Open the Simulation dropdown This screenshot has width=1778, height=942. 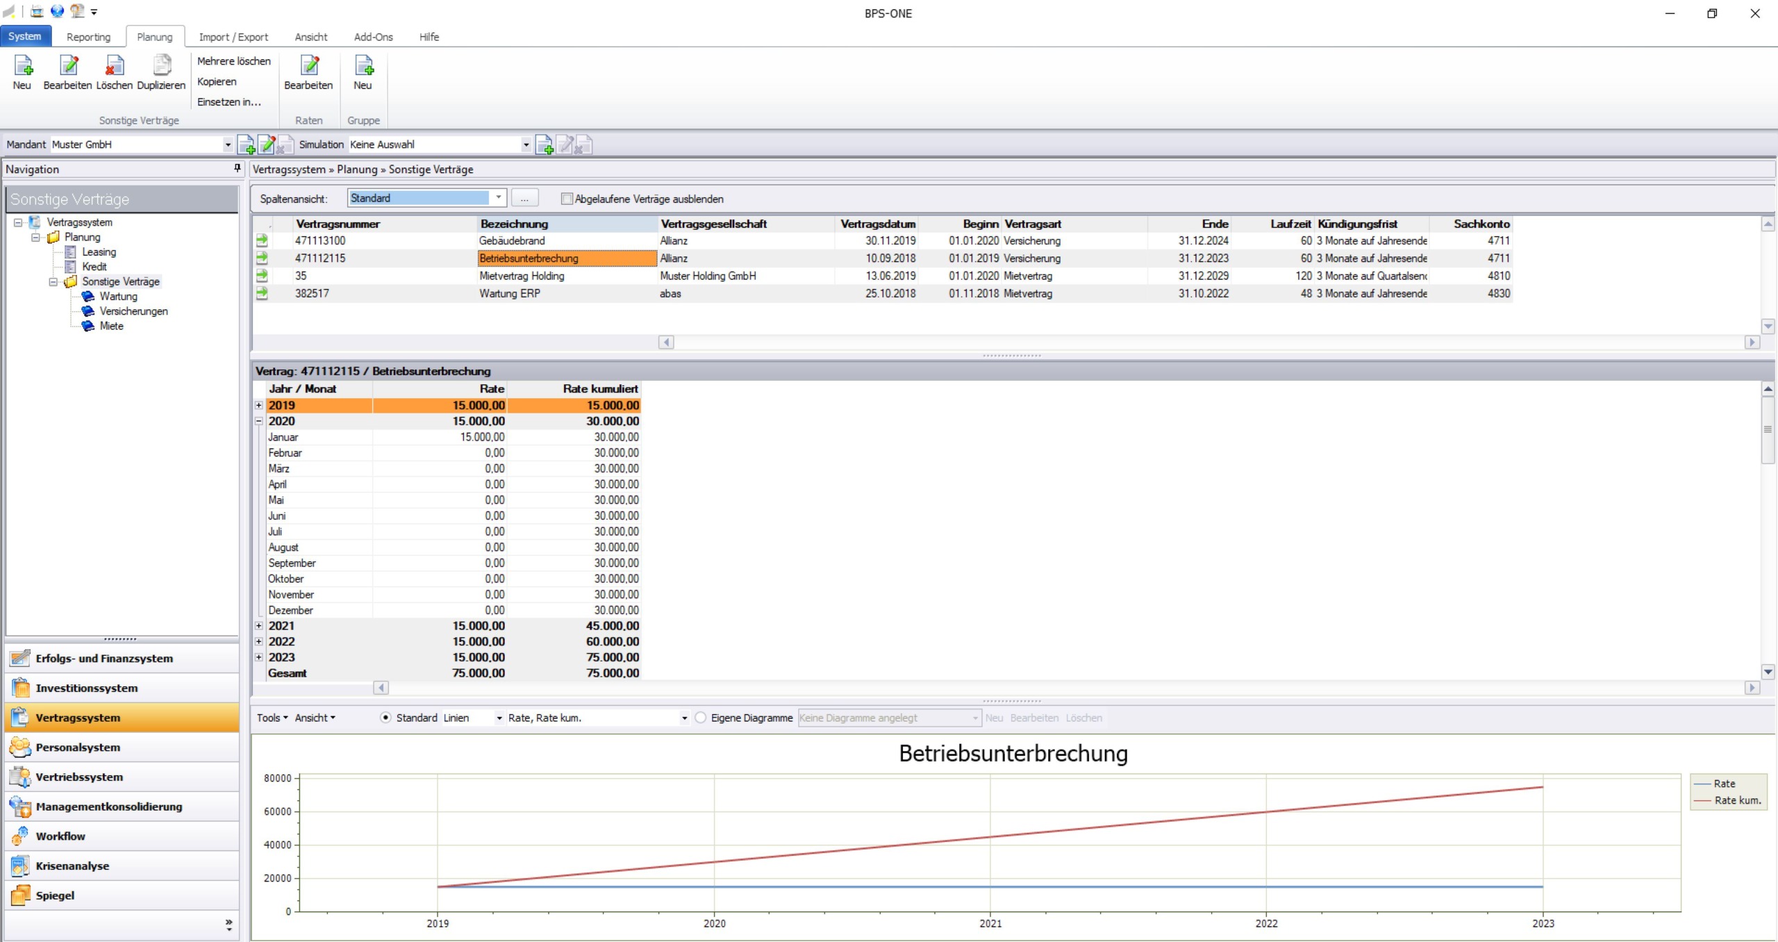(x=526, y=144)
